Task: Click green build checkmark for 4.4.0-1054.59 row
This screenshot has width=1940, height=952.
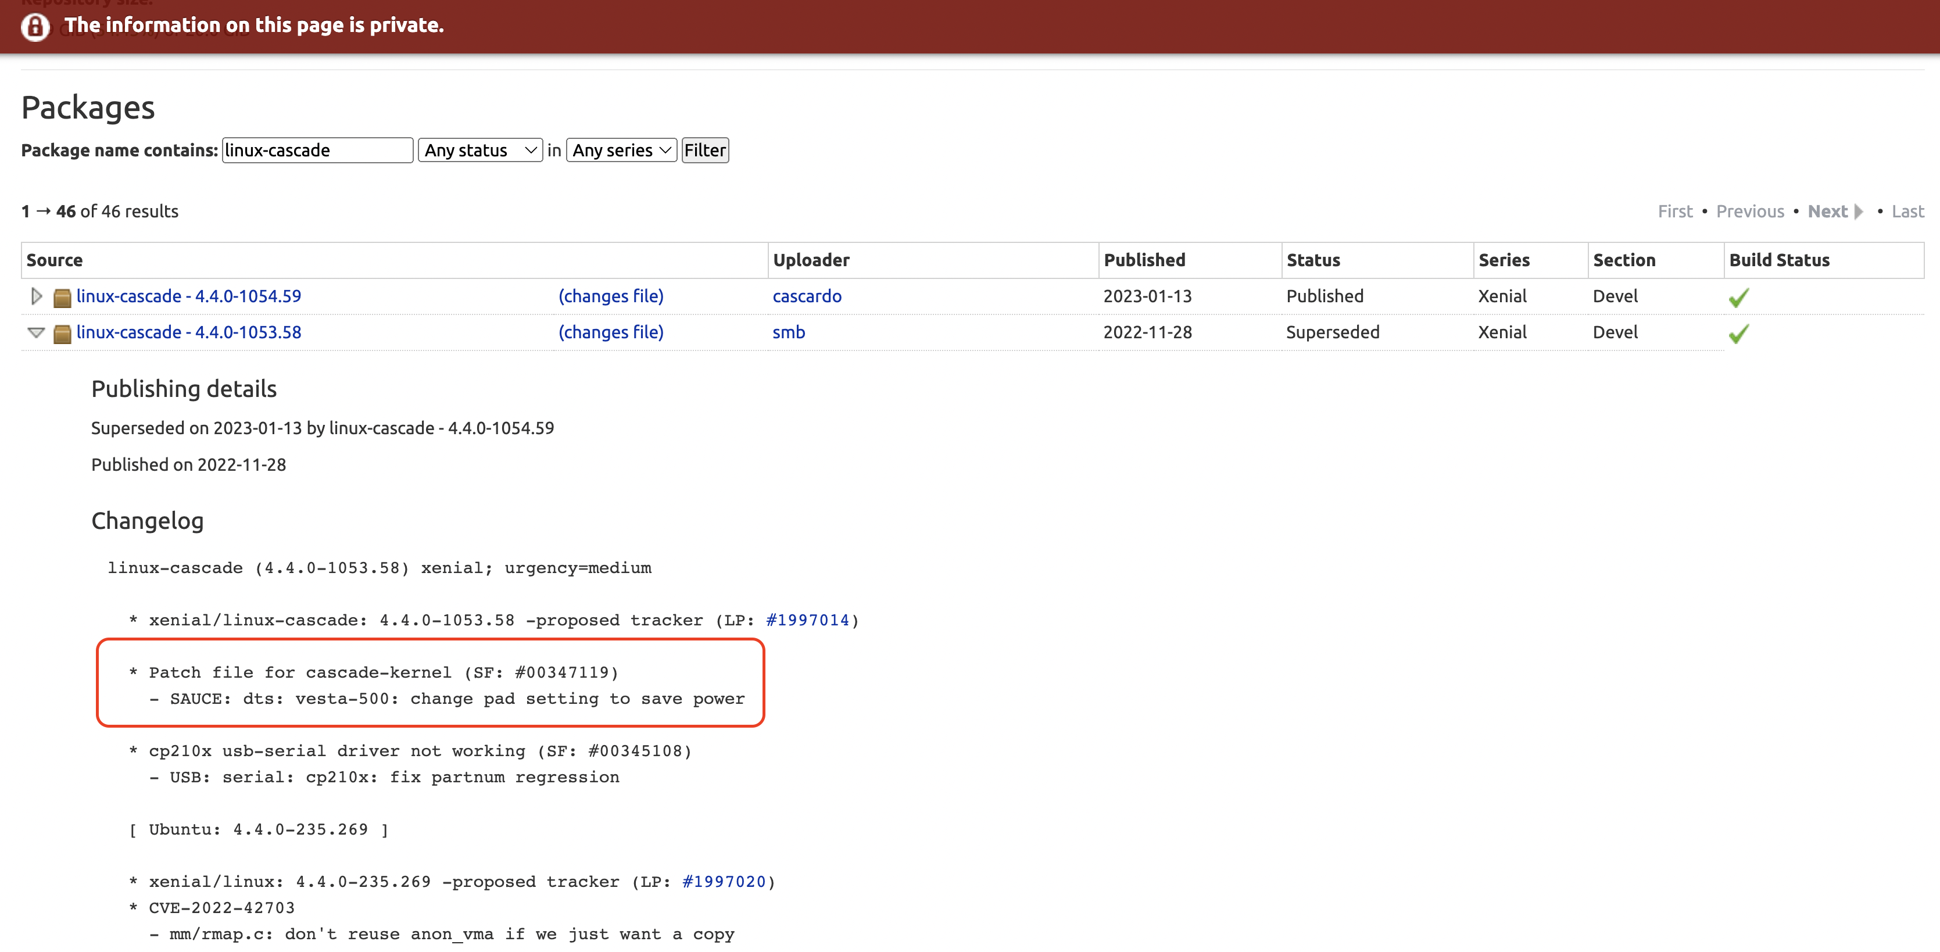Action: (x=1738, y=298)
